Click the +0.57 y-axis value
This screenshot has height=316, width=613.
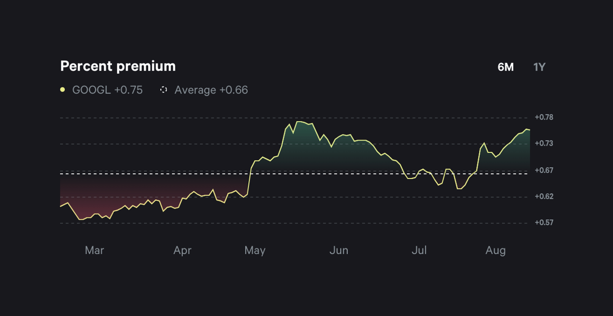point(544,222)
